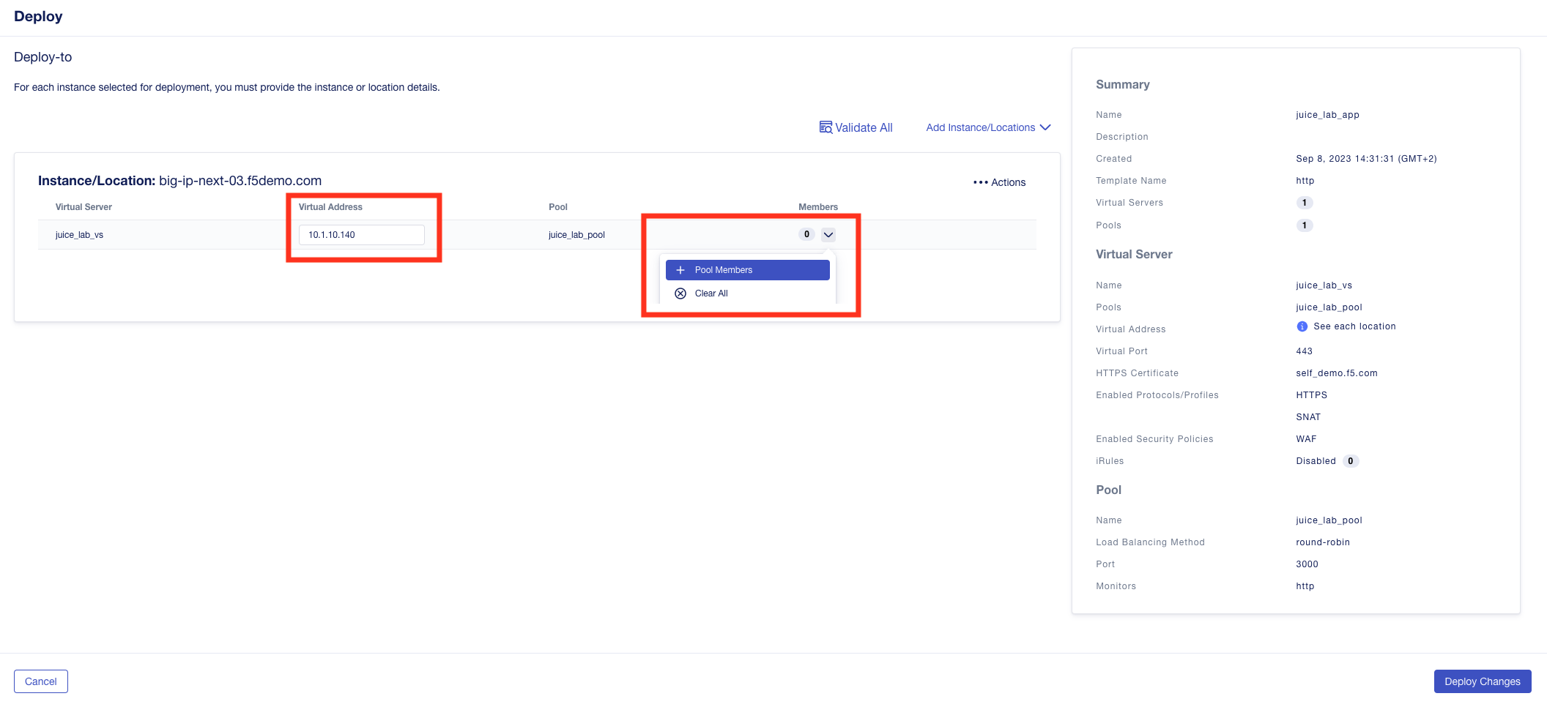Click the iRules count badge 0
This screenshot has height=707, width=1547.
click(x=1351, y=461)
